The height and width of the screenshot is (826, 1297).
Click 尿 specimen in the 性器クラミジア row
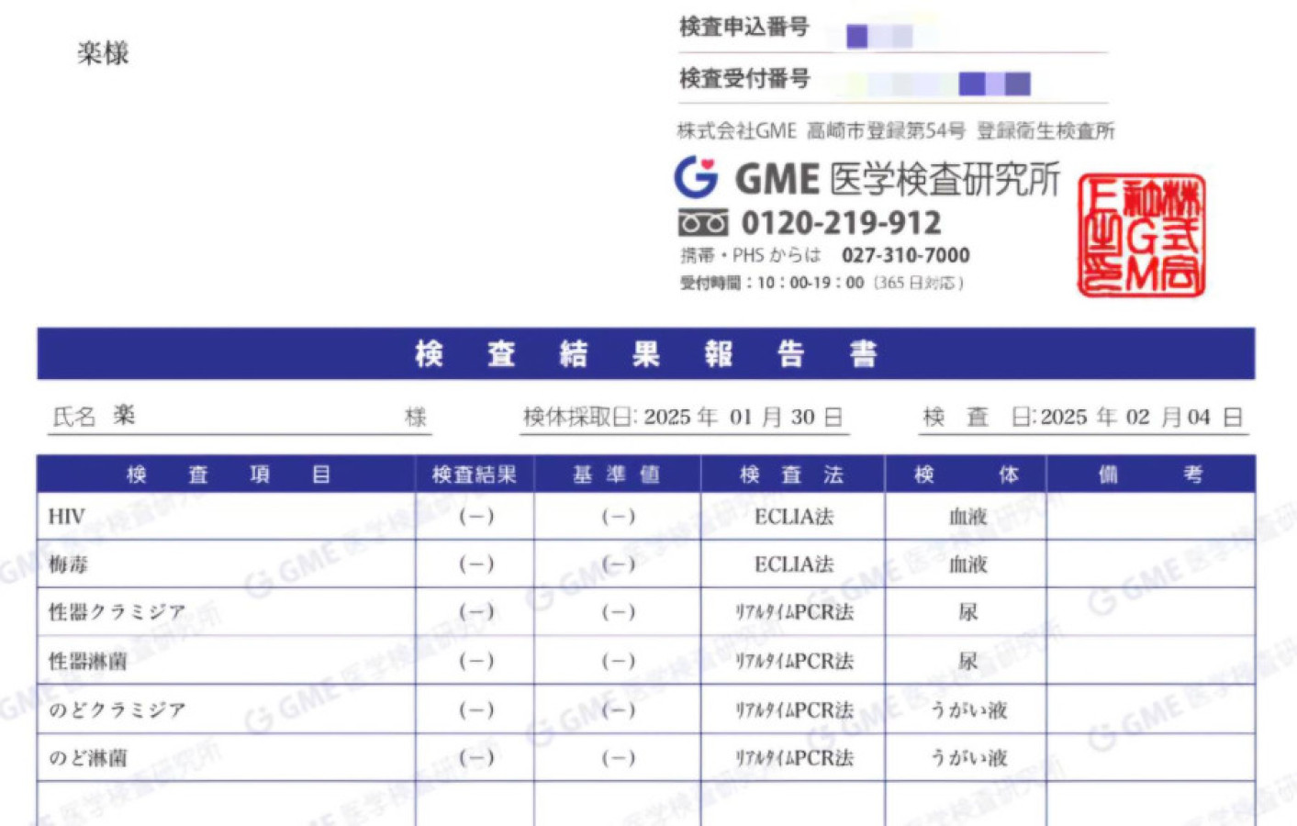point(967,612)
